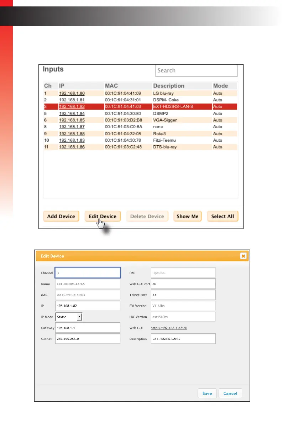Click the IP field 192.168.1.82
The width and height of the screenshot is (282, 437).
pos(88,306)
